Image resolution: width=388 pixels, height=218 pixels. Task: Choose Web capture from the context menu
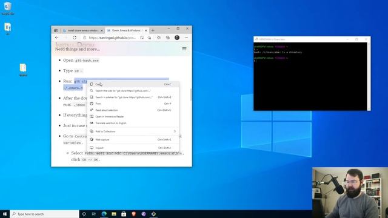pos(133,140)
